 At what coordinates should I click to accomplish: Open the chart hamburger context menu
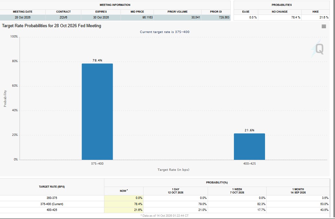pos(324,27)
